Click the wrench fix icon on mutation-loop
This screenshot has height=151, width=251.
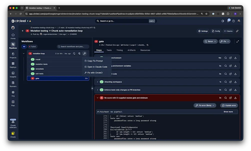(x=84, y=54)
